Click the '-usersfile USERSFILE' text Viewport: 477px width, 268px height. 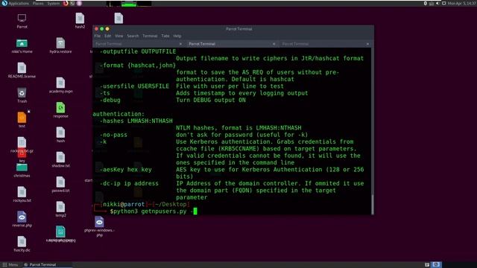[x=134, y=86]
